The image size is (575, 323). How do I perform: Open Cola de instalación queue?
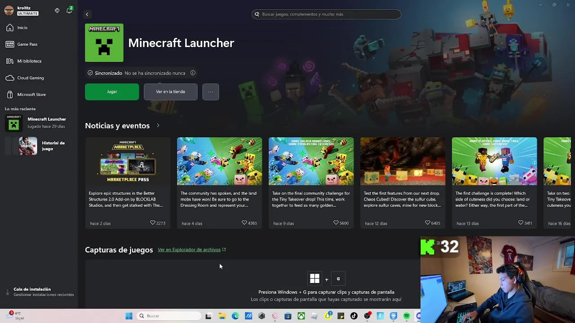point(39,292)
